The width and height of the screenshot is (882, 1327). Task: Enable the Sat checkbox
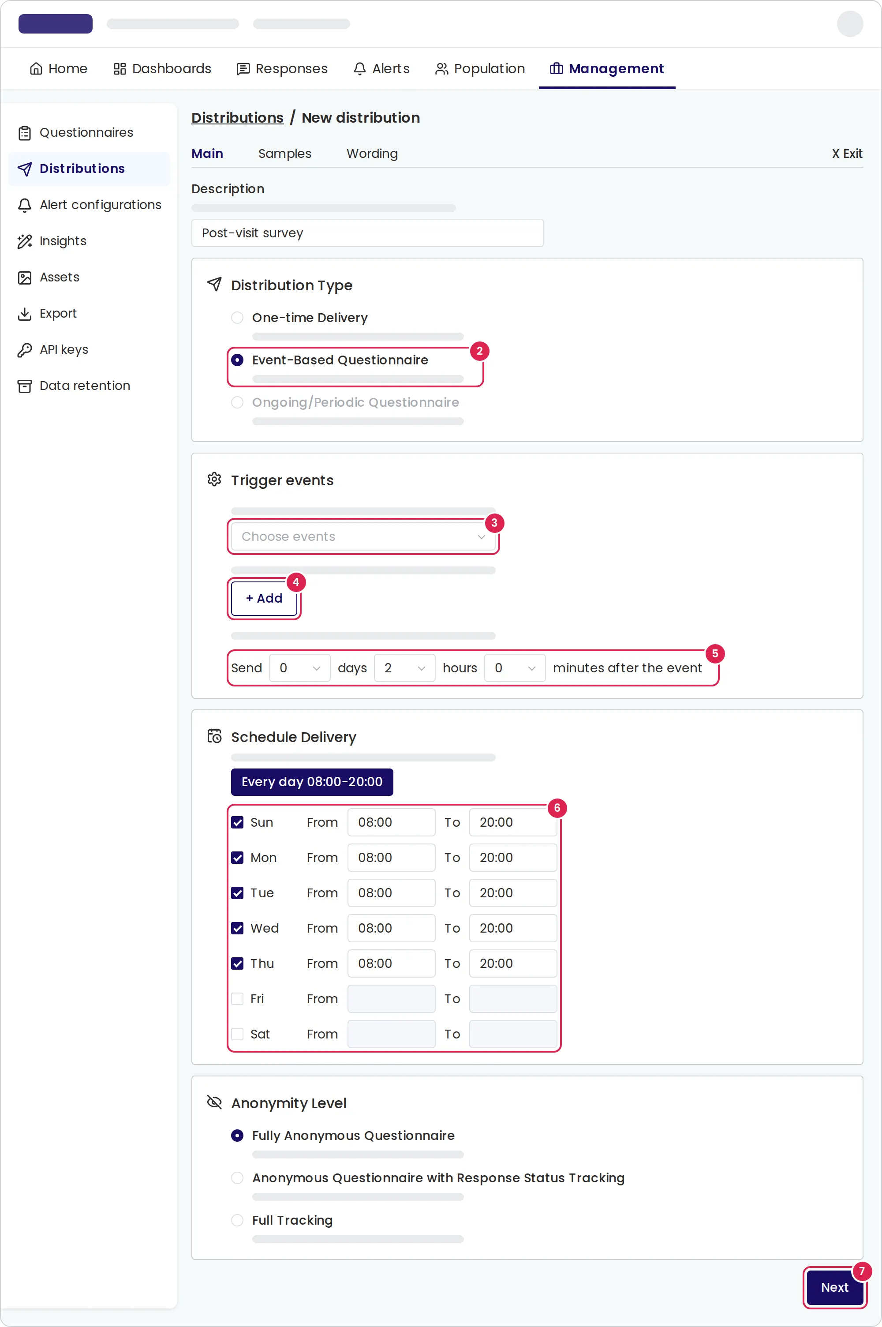coord(237,1034)
